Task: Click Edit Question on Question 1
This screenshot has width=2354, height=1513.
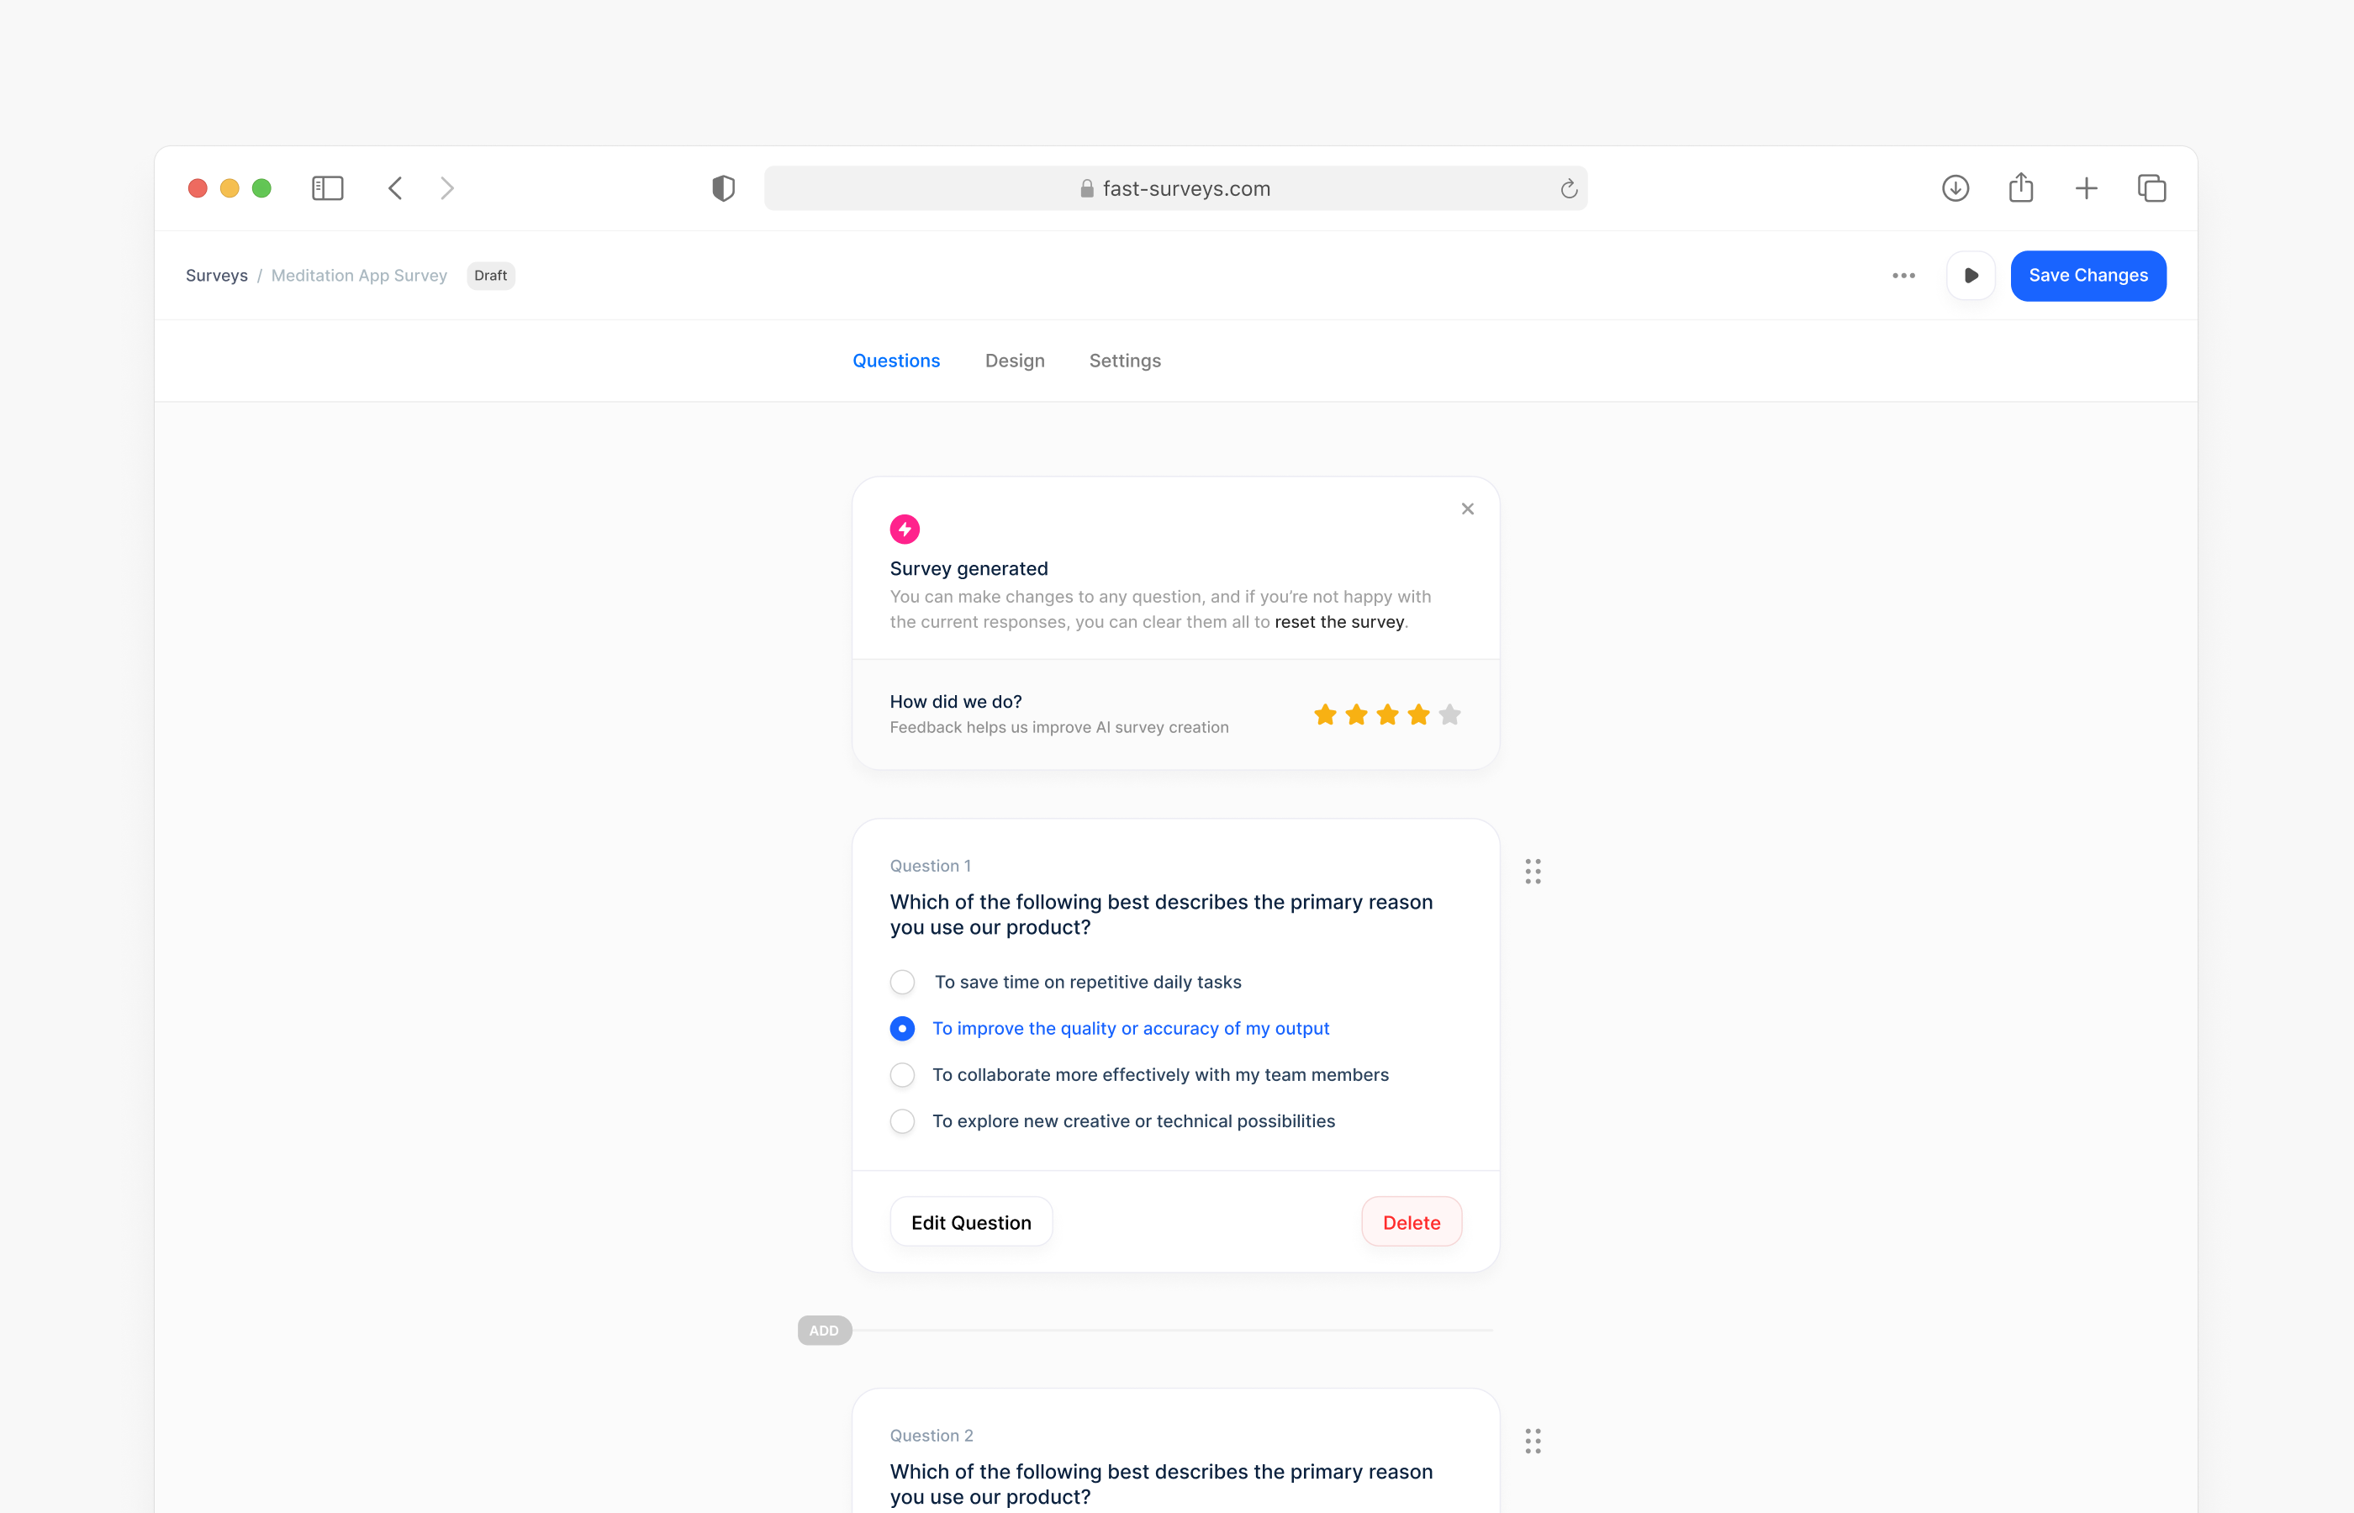Action: coord(971,1222)
